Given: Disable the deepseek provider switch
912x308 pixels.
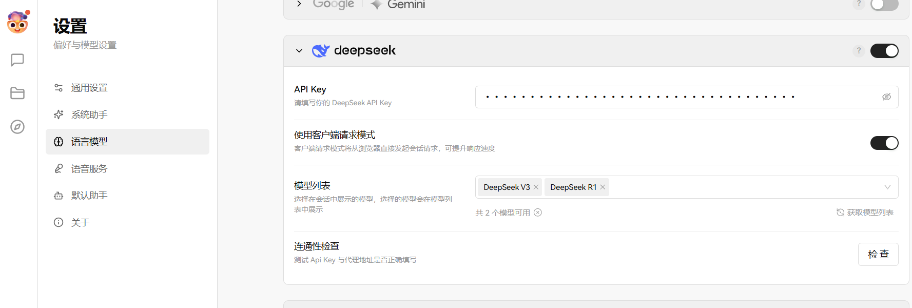Looking at the screenshot, I should click(x=884, y=51).
